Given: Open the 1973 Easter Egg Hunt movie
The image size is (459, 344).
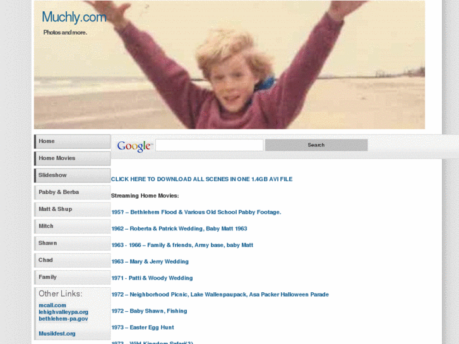Looking at the screenshot, I should (143, 328).
